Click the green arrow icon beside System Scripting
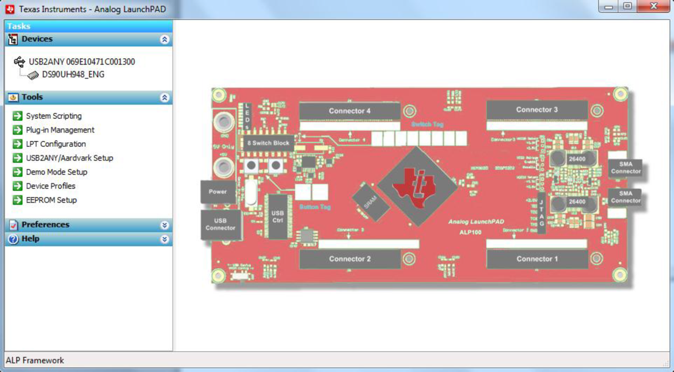Screen dimensions: 674x372 coord(17,116)
